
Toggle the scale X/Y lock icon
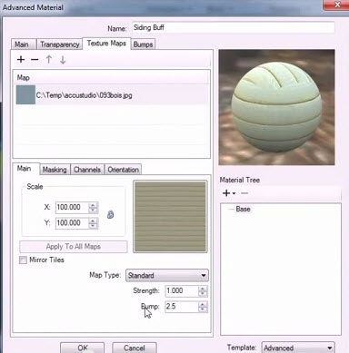[111, 214]
